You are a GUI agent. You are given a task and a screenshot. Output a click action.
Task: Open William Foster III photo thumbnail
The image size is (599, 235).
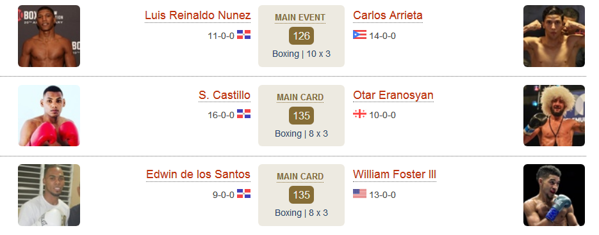(x=554, y=195)
